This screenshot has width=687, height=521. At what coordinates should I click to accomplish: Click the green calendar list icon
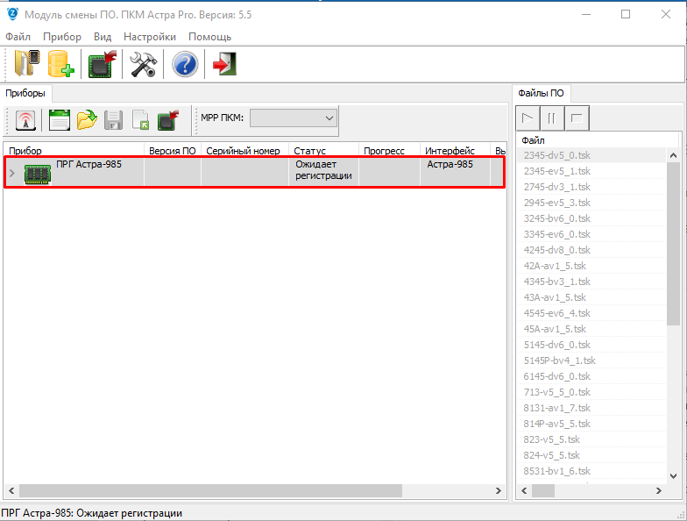click(59, 119)
